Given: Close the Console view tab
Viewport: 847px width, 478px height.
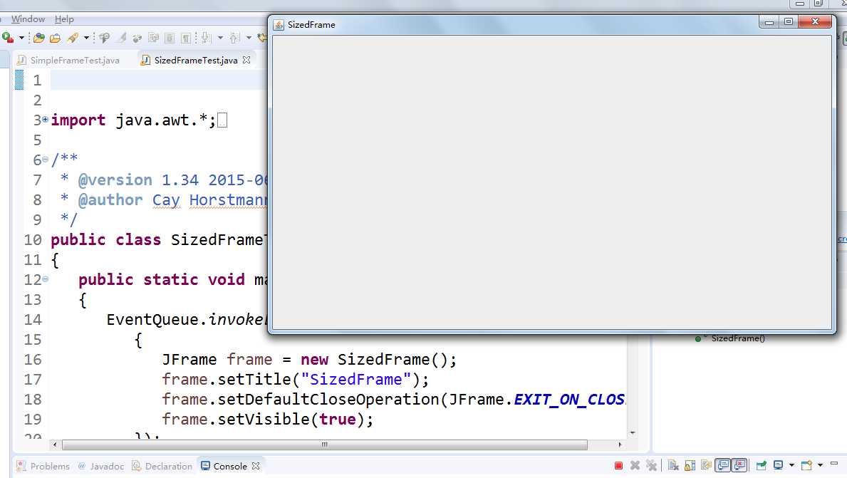Looking at the screenshot, I should 256,466.
